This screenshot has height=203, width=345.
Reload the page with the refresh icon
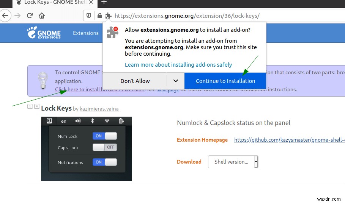(30, 16)
